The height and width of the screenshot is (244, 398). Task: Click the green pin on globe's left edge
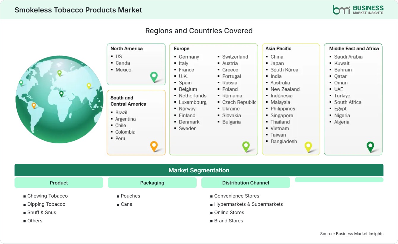coord(21,83)
